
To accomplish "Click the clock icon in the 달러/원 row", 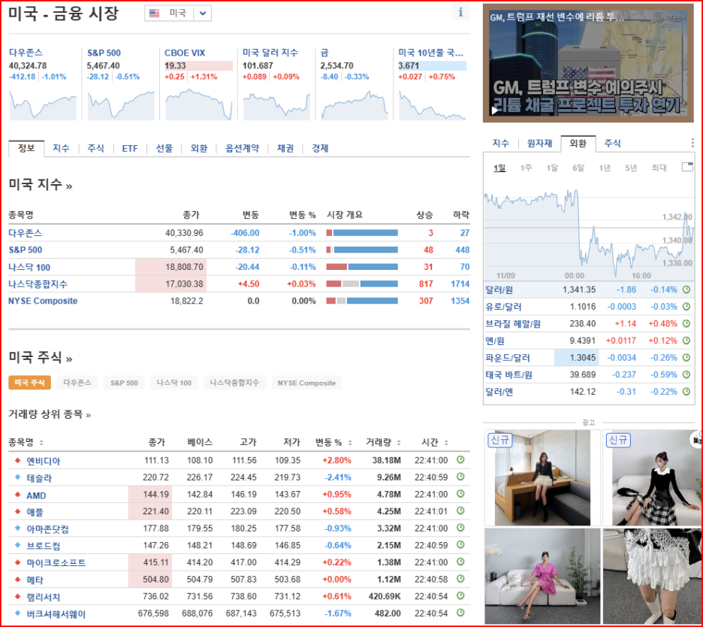I will [x=686, y=289].
